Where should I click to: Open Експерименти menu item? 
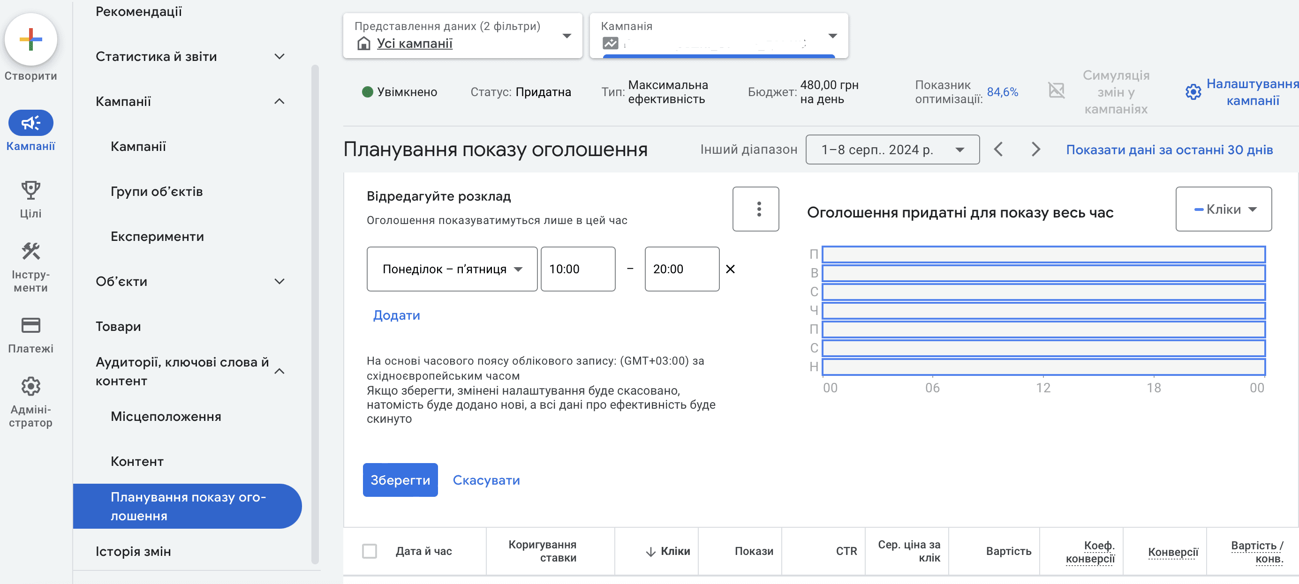coord(157,236)
